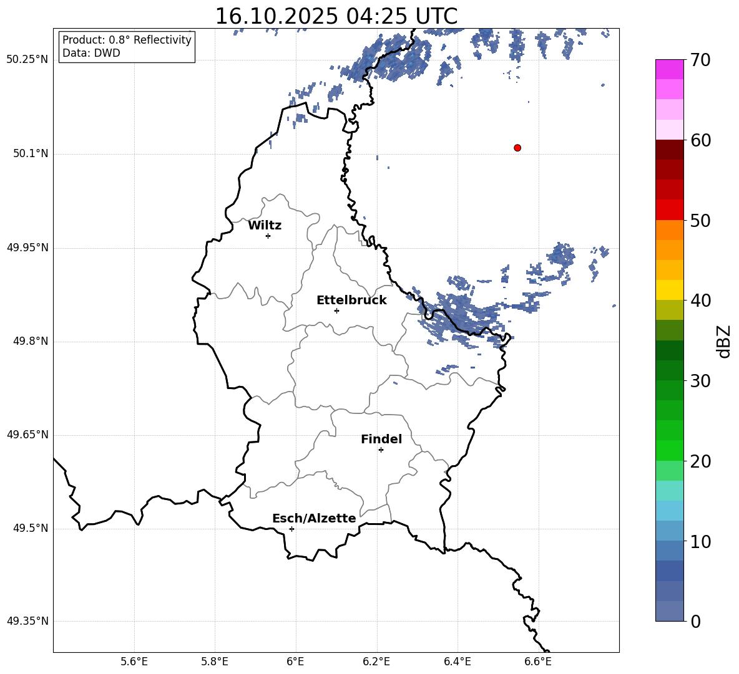Viewport: 739px width, 674px height.
Task: Pick the magenta swatch at the colorbar top
Action: click(x=670, y=70)
